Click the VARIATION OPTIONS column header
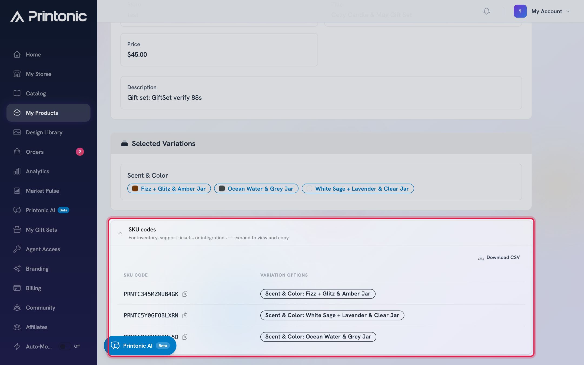Screen dimensions: 584x365 tap(284, 275)
